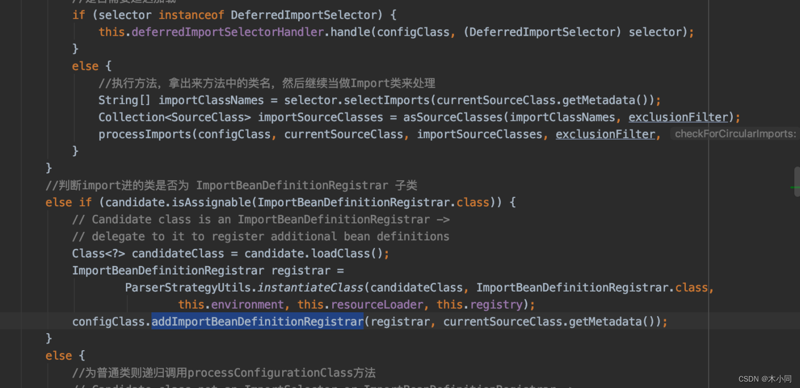Image resolution: width=800 pixels, height=388 pixels.
Task: Click the instantiateClass method call
Action: [310, 288]
